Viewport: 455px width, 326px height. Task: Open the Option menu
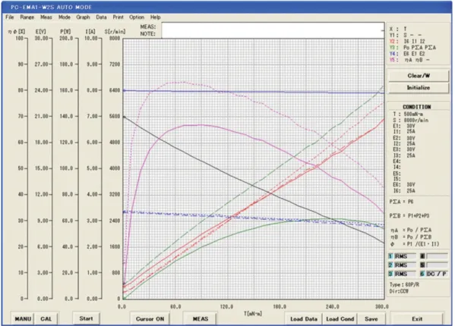137,17
